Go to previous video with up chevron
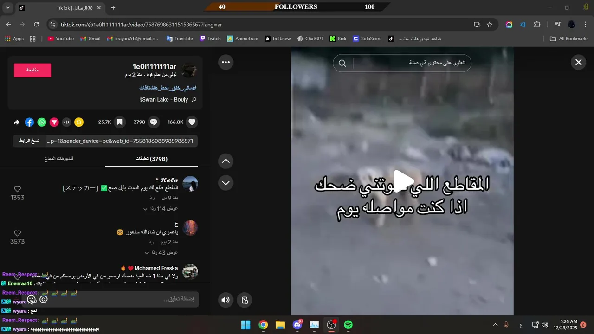 tap(226, 161)
